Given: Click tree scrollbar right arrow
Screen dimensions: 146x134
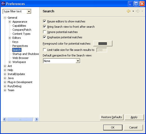Looking at the screenshot, I should click(x=36, y=119).
